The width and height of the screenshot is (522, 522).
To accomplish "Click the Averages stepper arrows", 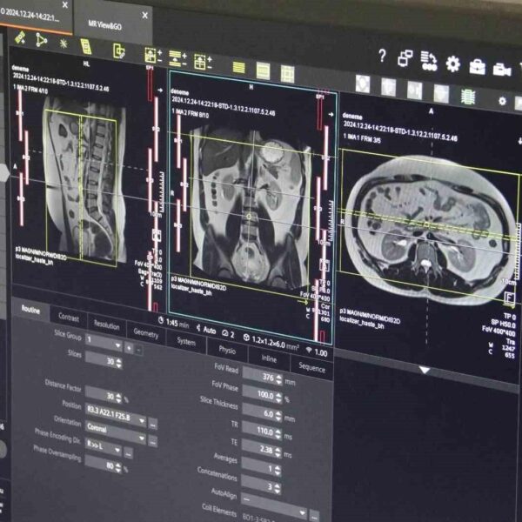I will click(278, 470).
